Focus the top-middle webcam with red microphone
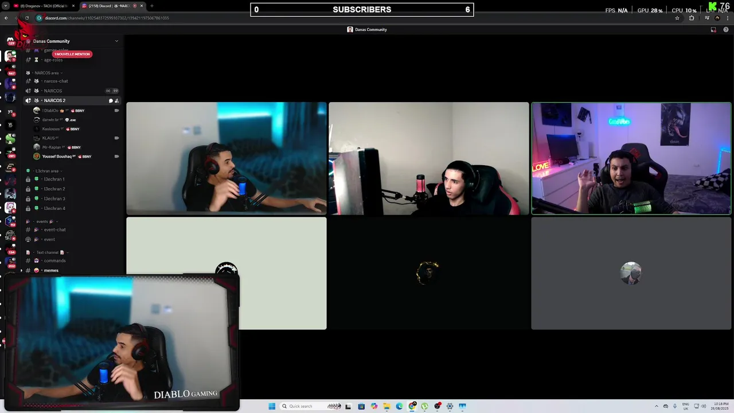Image resolution: width=734 pixels, height=413 pixels. (429, 158)
